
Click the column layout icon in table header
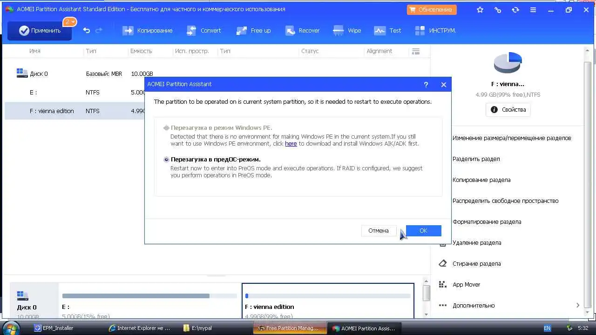pos(416,51)
